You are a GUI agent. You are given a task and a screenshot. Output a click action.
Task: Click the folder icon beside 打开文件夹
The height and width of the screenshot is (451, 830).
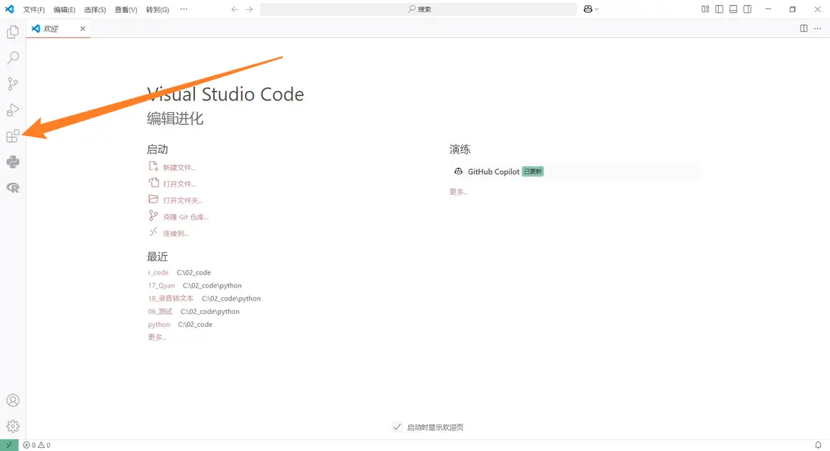pos(153,199)
